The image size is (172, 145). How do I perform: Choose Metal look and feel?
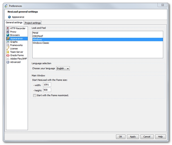tap(35, 33)
